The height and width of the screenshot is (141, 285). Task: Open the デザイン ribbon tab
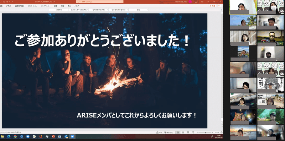9,6
